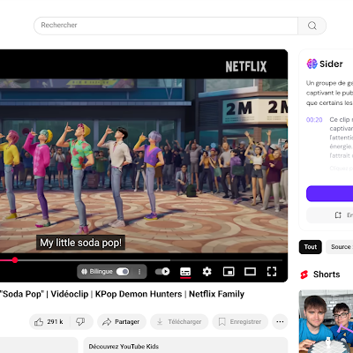Open Bilingue options three-dot menu
Viewport: 353px width, 353px height.
click(139, 272)
